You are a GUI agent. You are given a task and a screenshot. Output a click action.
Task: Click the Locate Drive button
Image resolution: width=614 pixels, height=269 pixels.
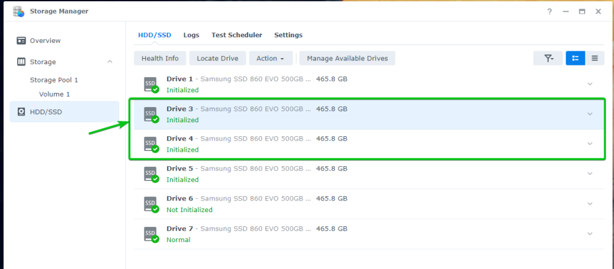coord(217,58)
